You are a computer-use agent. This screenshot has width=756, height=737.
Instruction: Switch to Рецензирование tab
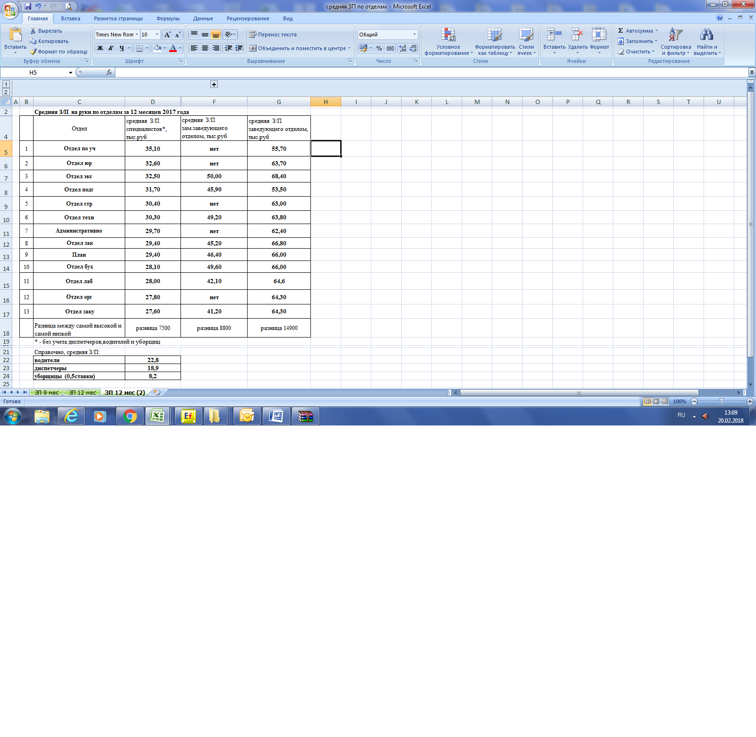click(x=248, y=18)
